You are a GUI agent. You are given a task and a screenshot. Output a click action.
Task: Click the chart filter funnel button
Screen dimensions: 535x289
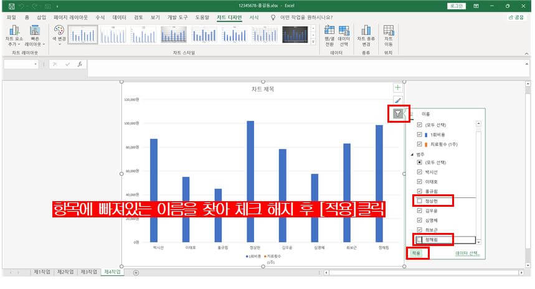[x=398, y=113]
